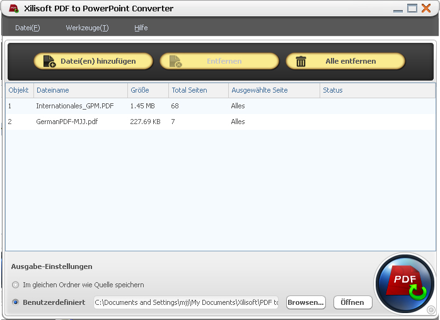The height and width of the screenshot is (320, 440).
Task: Select Im gleichen Ordner wie Quelle speichern
Action: [15, 285]
